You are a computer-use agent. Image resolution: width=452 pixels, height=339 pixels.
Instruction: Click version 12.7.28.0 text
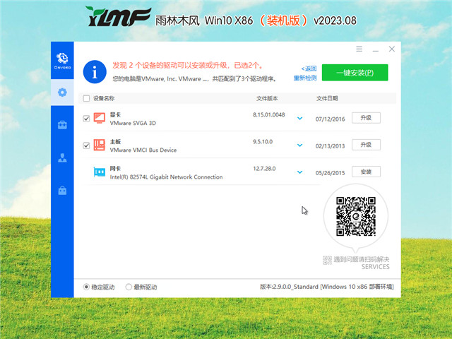(x=264, y=168)
